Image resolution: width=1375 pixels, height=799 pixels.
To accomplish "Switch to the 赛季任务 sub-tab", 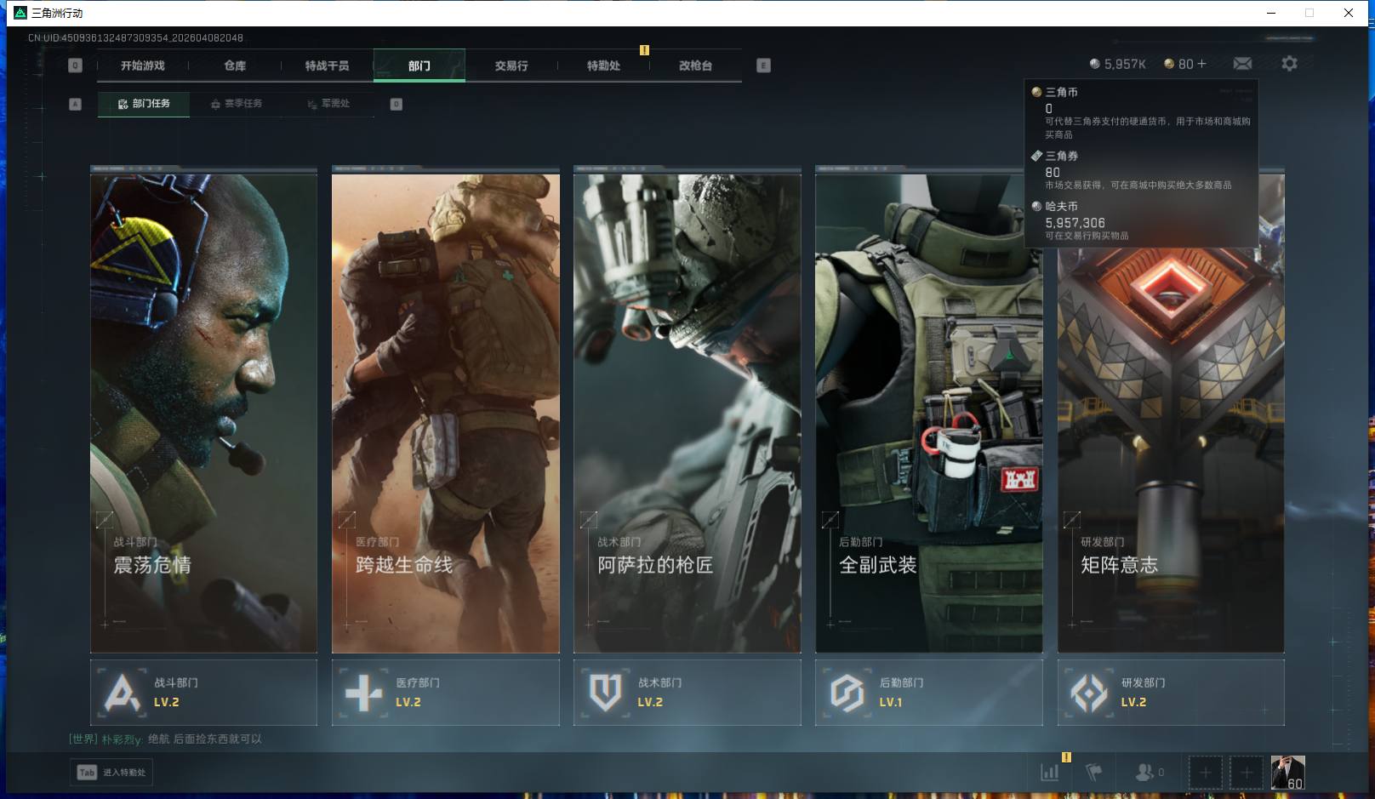I will tap(237, 104).
